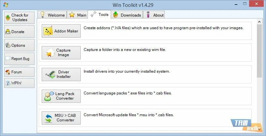Image resolution: width=266 pixels, height=136 pixels.
Task: Click the person icon on Lang Pack Converter
Action: point(49,96)
